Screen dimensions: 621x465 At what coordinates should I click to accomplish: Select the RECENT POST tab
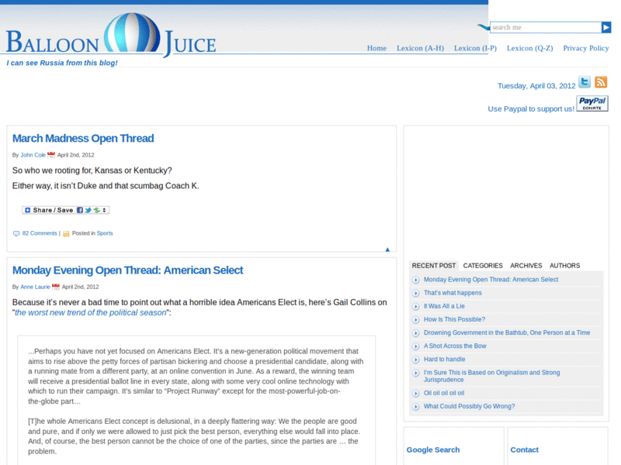[434, 266]
